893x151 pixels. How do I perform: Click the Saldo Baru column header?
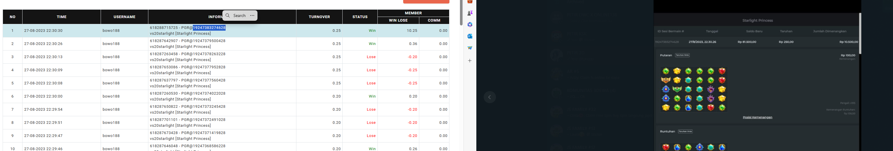754,31
